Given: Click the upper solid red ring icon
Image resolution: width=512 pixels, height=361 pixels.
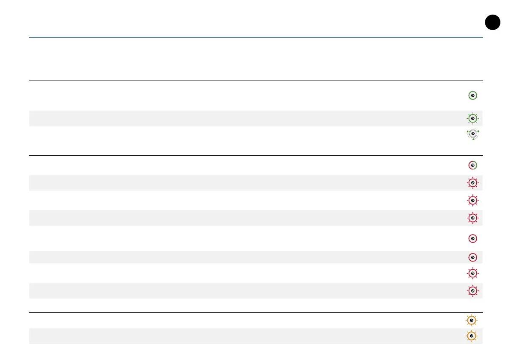Looking at the screenshot, I should [472, 238].
